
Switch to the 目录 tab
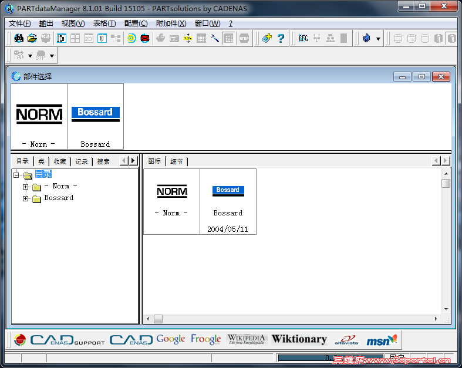click(22, 161)
